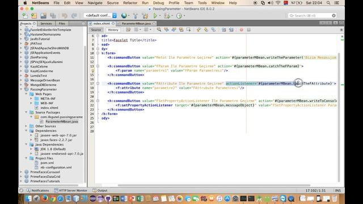Image resolution: width=363 pixels, height=204 pixels.
Task: Click the lightbulb hint on line 14
Action: click(93, 70)
